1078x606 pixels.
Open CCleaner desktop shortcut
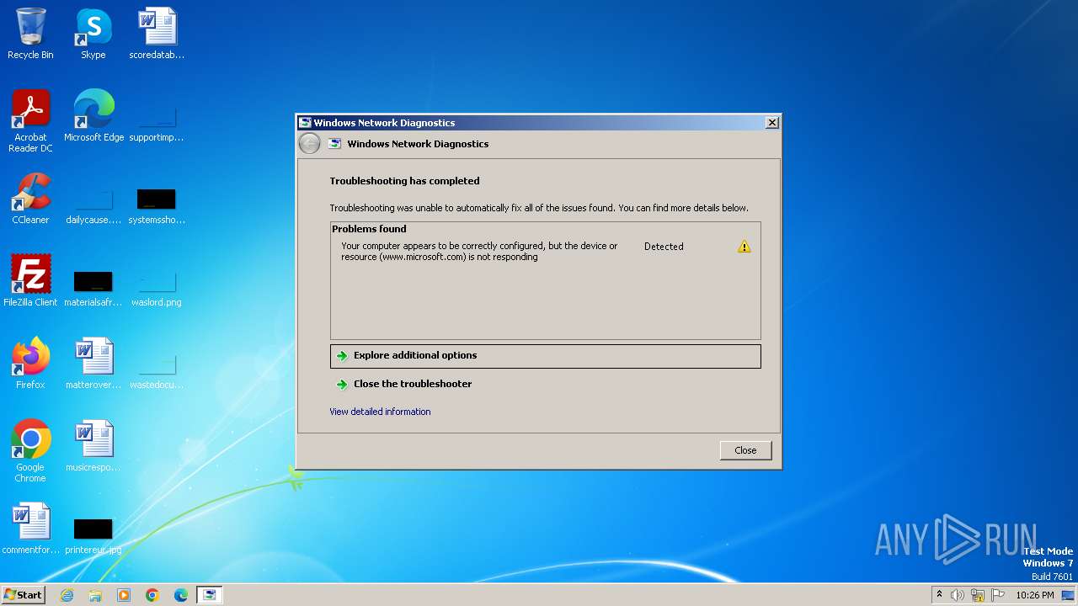[30, 199]
